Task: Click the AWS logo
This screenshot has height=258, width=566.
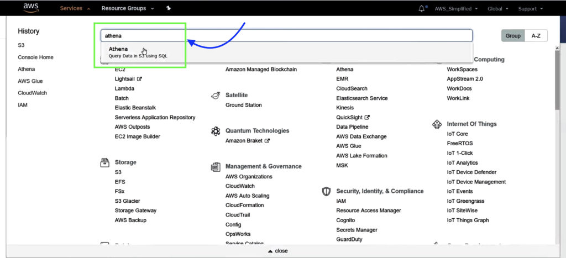Action: (31, 8)
